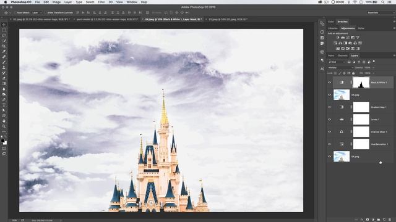
Task: Enable Show Transform Controls checkbox
Action: [x=45, y=12]
